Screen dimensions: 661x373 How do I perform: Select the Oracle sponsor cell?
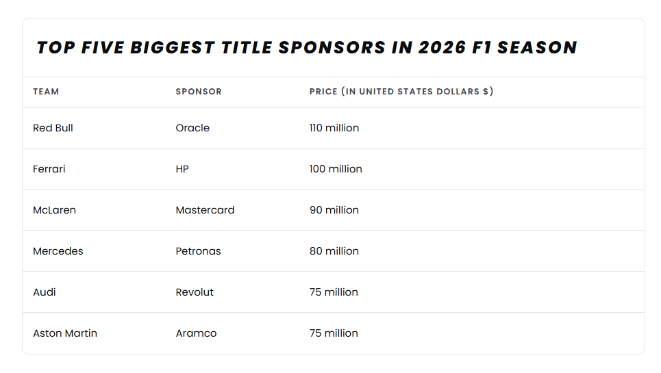192,128
